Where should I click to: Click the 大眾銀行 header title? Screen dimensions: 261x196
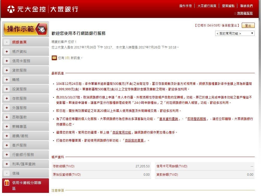coord(64,9)
